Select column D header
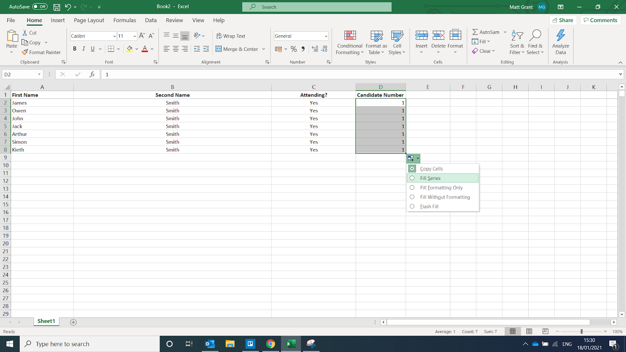 pyautogui.click(x=381, y=87)
